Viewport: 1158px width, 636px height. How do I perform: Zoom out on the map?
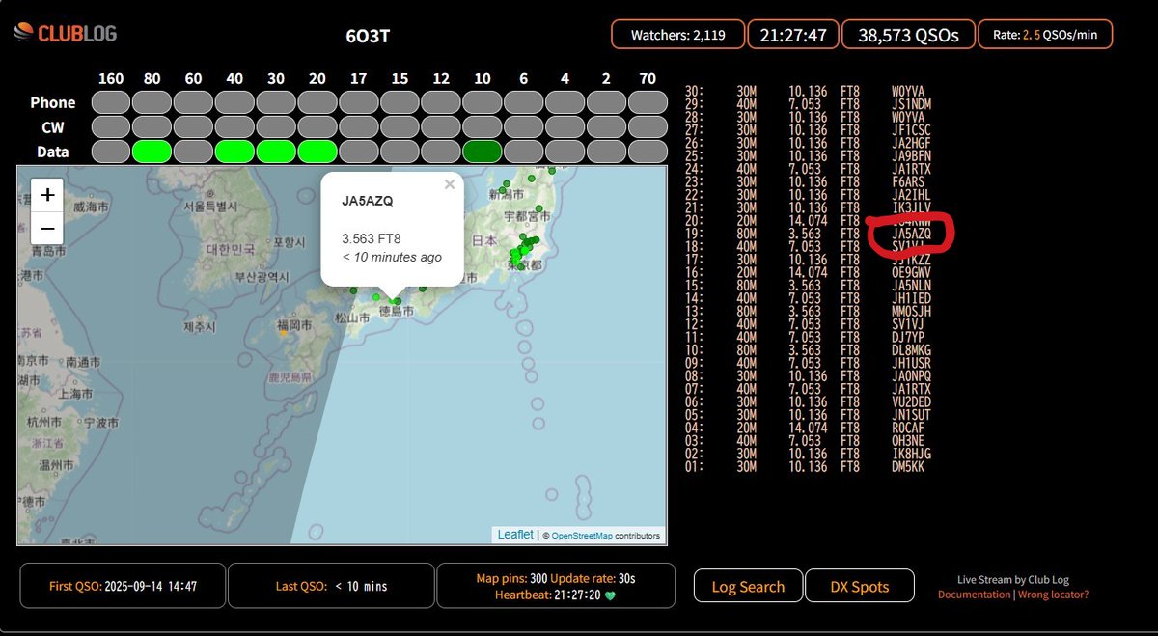pyautogui.click(x=47, y=229)
